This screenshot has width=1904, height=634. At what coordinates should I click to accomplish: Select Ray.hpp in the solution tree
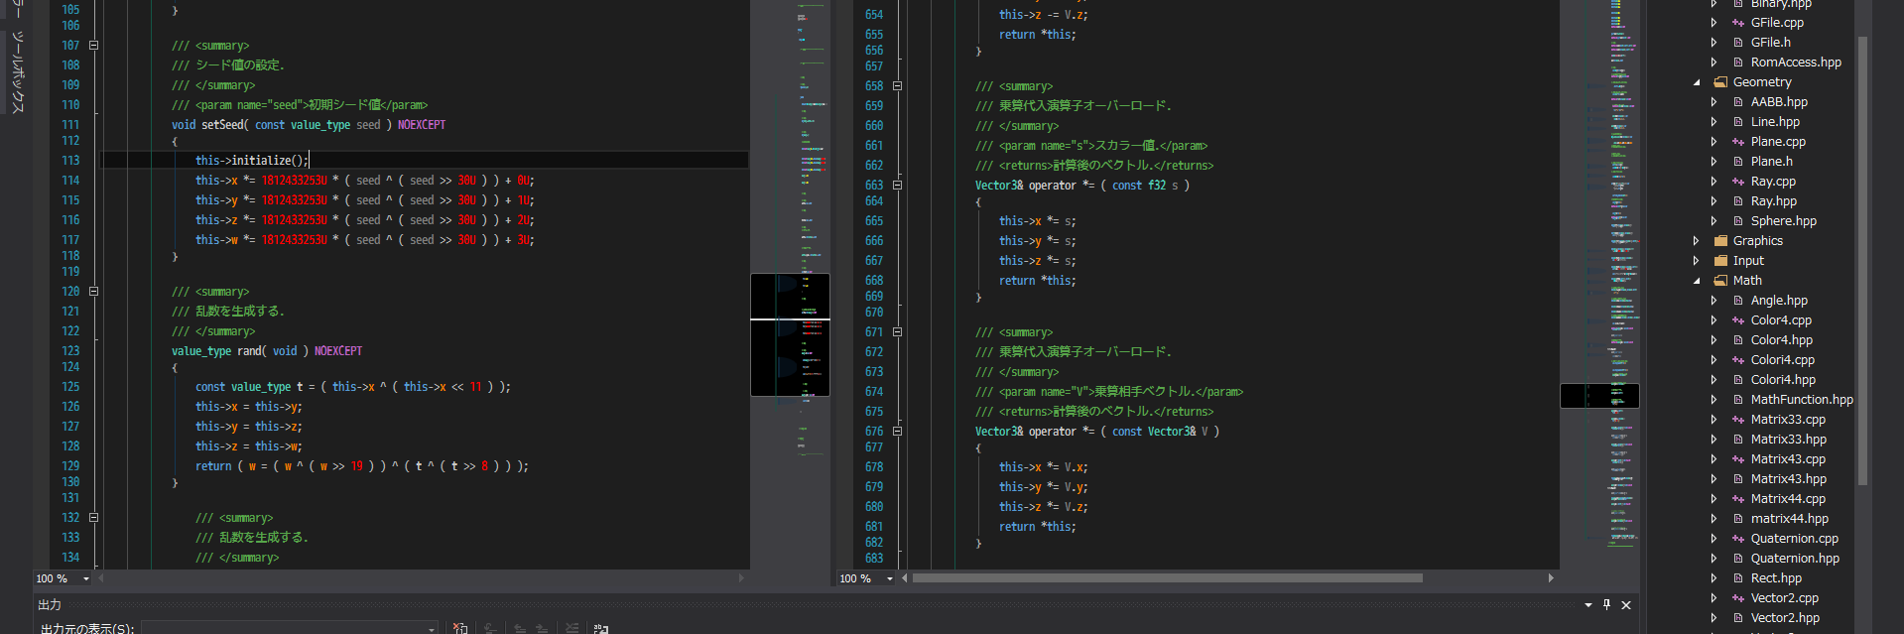tap(1774, 201)
